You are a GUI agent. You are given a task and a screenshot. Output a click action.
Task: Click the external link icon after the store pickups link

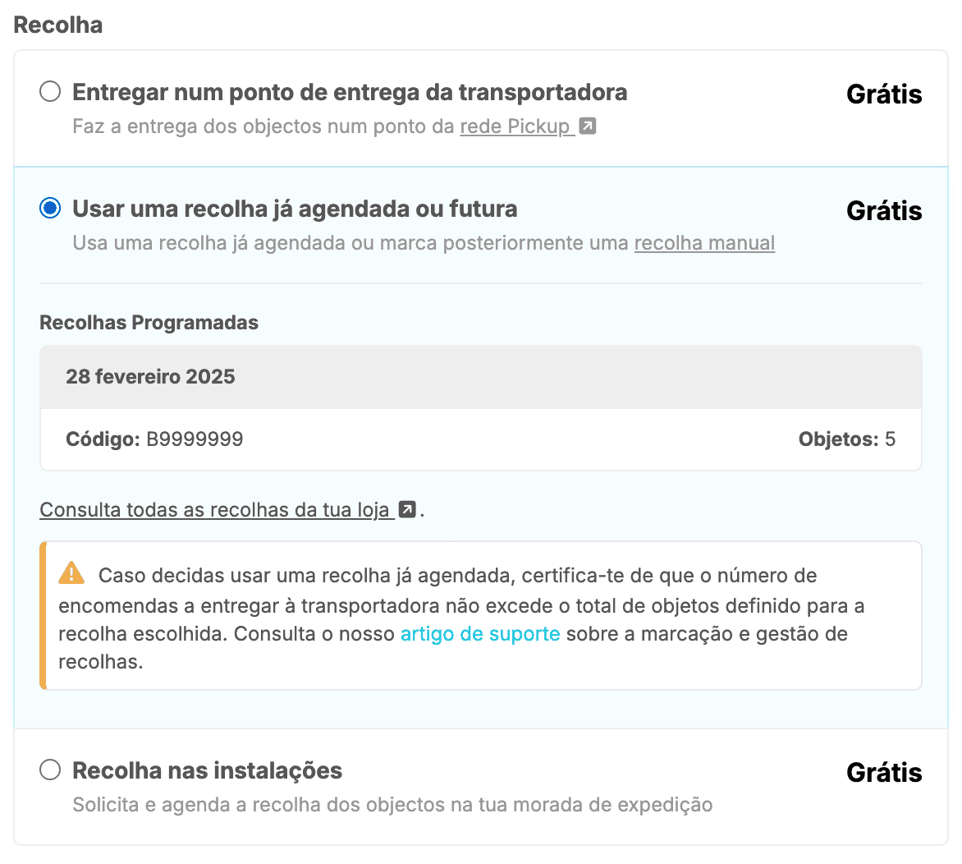point(407,510)
